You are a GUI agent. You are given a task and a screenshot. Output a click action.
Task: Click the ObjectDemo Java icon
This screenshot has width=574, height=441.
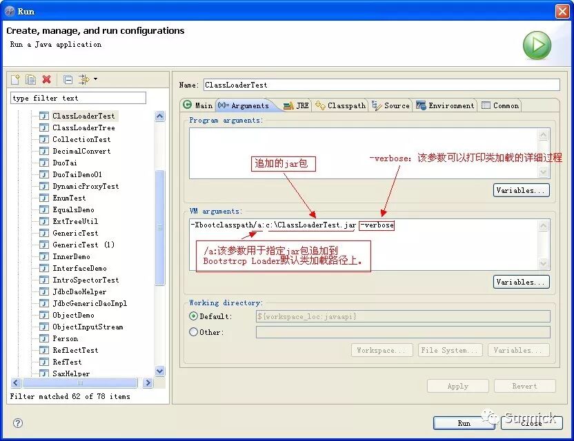coord(44,315)
